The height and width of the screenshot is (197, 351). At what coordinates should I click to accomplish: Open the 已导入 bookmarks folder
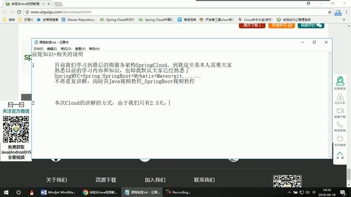[26, 20]
